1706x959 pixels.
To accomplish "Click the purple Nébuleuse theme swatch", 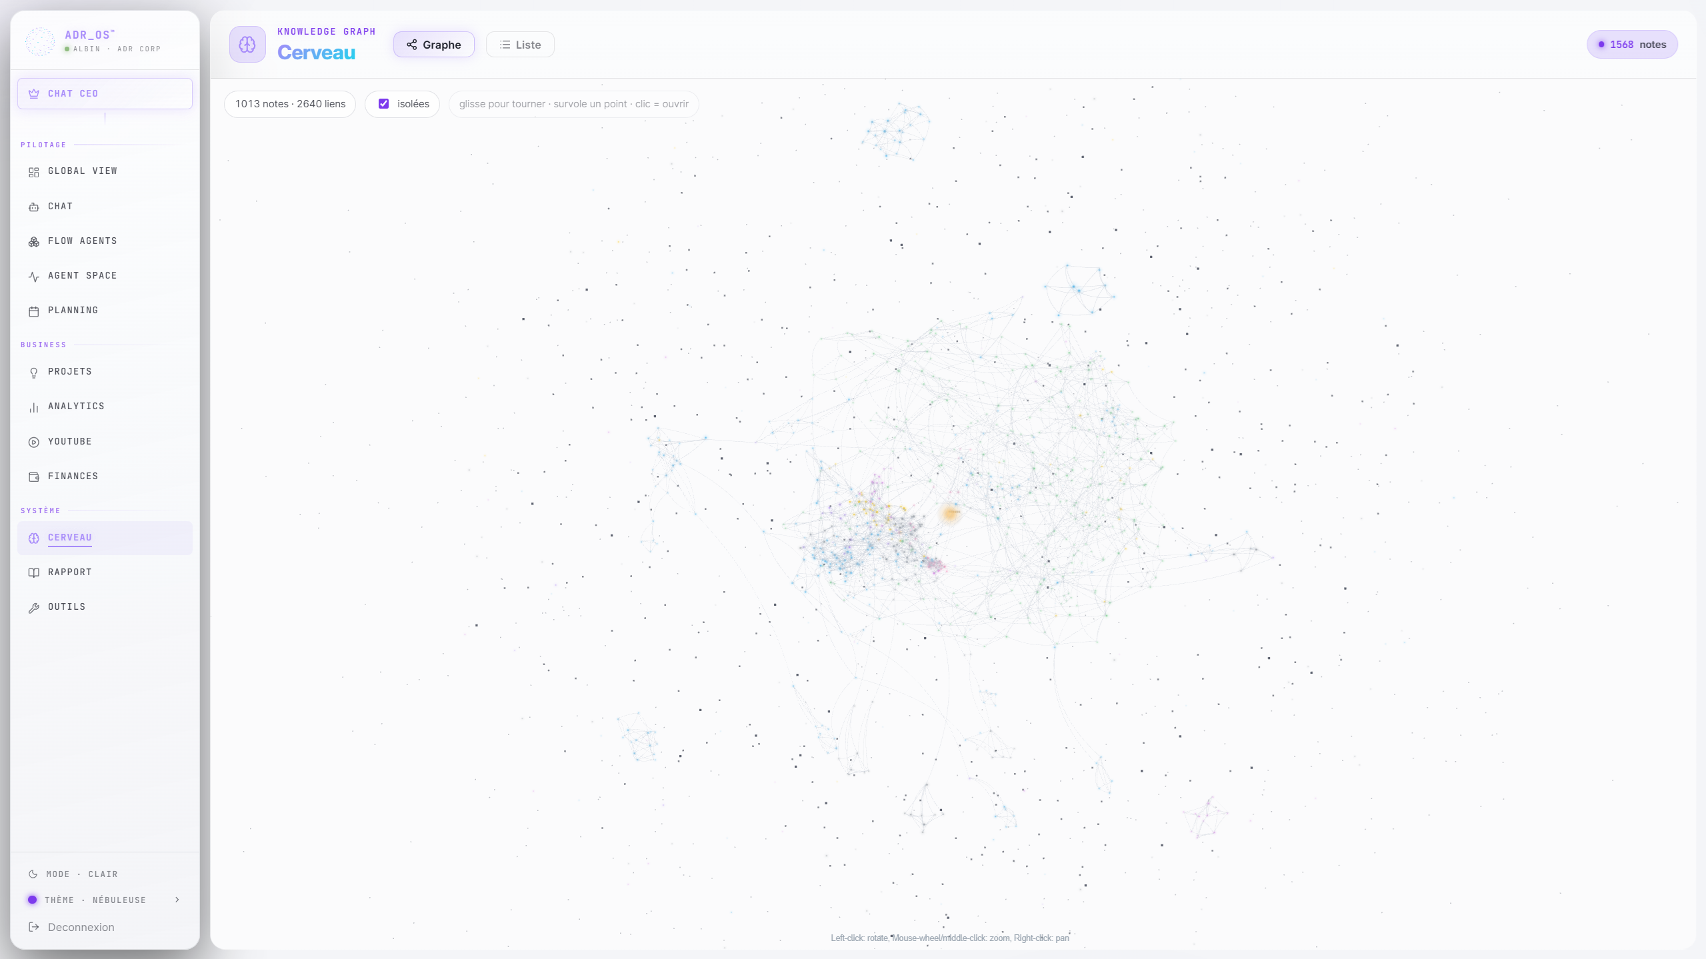I will pyautogui.click(x=32, y=900).
